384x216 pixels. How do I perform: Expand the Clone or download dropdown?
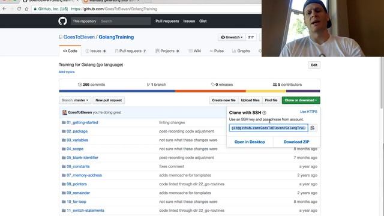click(x=301, y=100)
